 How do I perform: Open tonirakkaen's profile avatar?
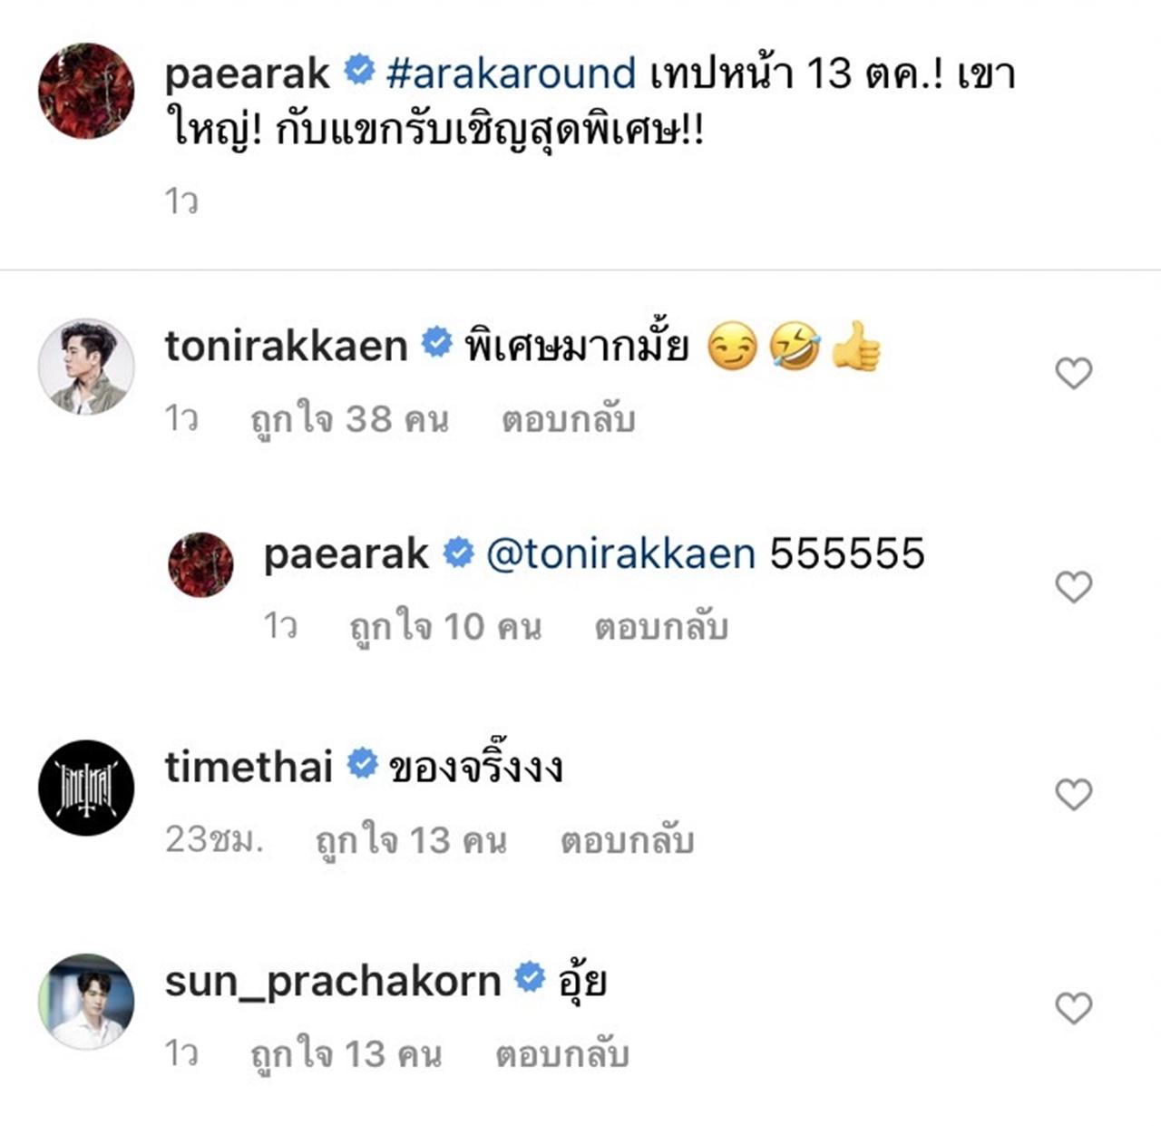click(86, 367)
